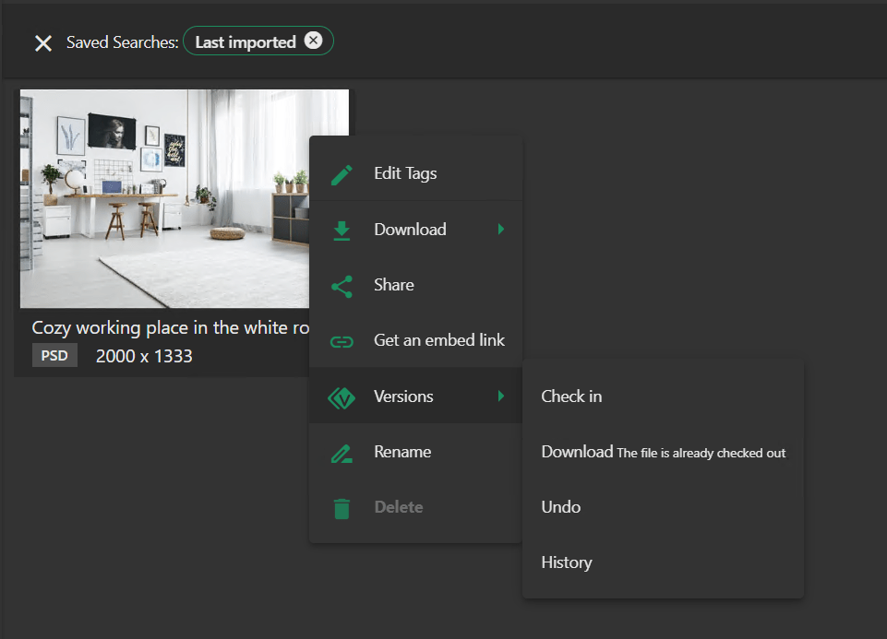This screenshot has height=639, width=887.
Task: Select Check in from Versions submenu
Action: [571, 396]
